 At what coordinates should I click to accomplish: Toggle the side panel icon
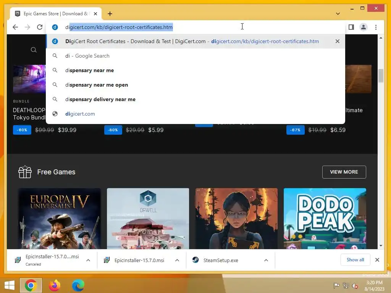[x=351, y=27]
